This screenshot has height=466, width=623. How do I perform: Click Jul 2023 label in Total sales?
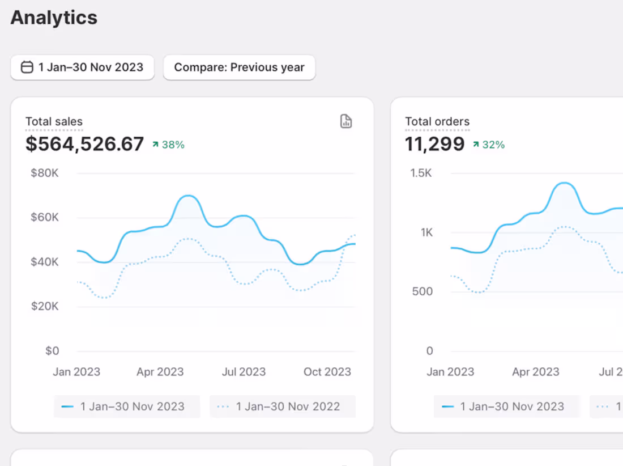click(244, 372)
